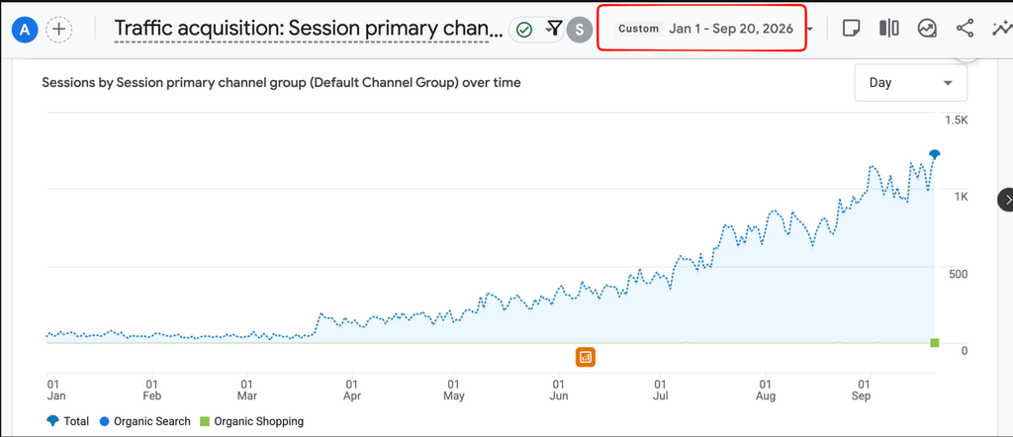Click the '01 Jul' x-axis label

coord(660,390)
